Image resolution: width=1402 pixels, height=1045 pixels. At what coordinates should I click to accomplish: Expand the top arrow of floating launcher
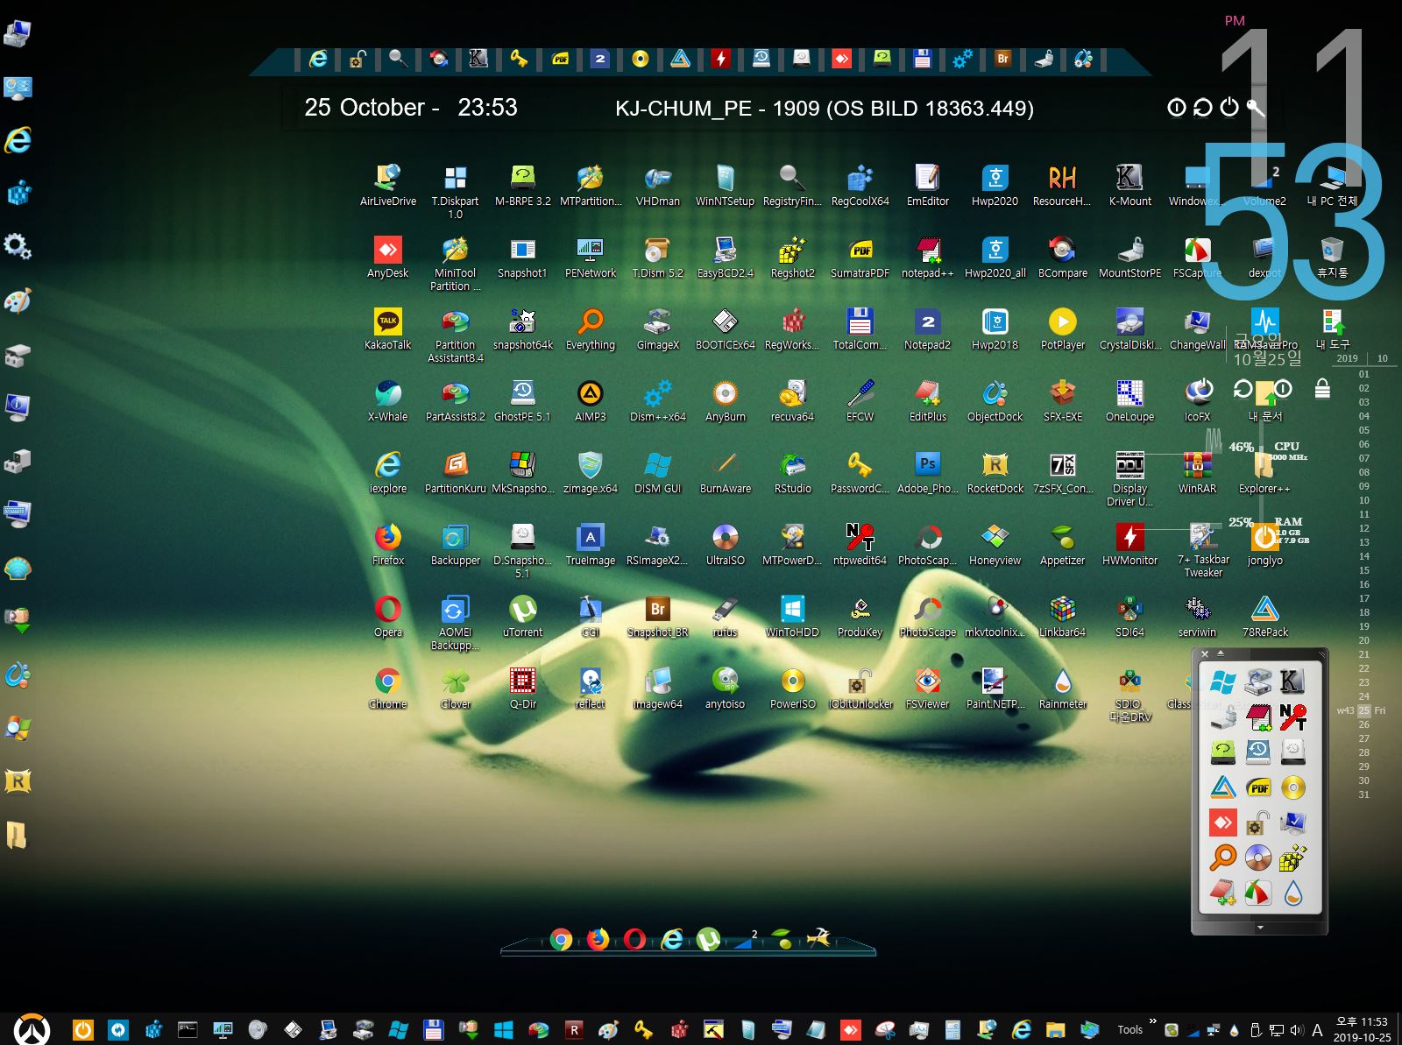(1221, 653)
